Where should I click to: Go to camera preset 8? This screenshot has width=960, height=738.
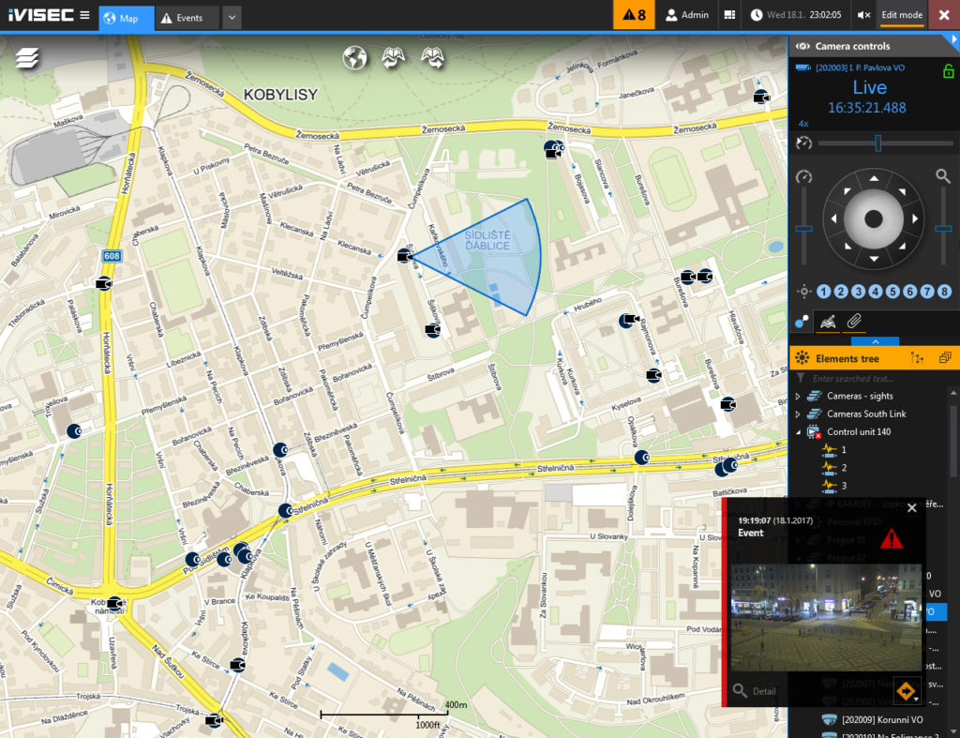[x=944, y=292]
